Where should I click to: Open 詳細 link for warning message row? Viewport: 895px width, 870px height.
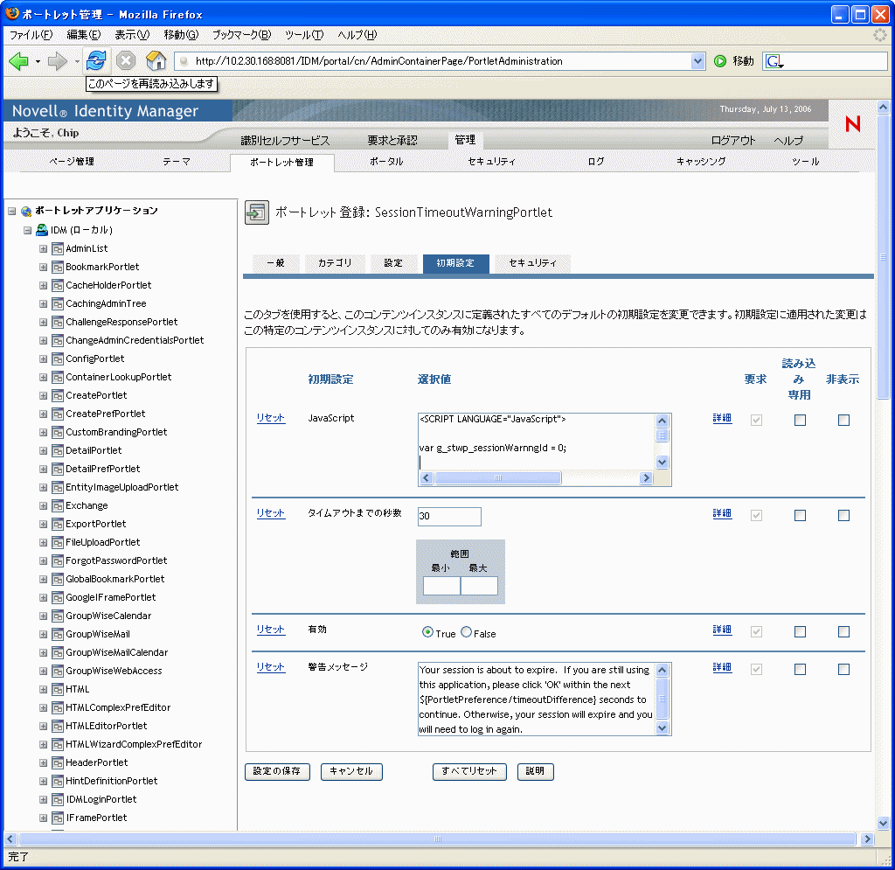click(x=722, y=667)
